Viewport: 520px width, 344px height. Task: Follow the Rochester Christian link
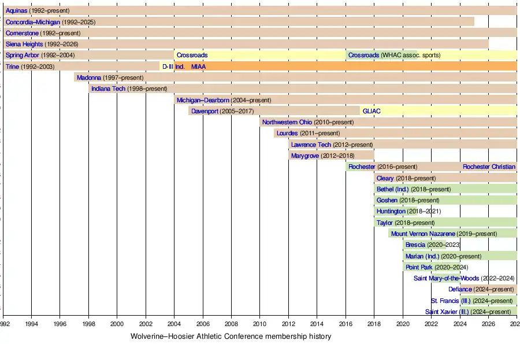click(489, 167)
